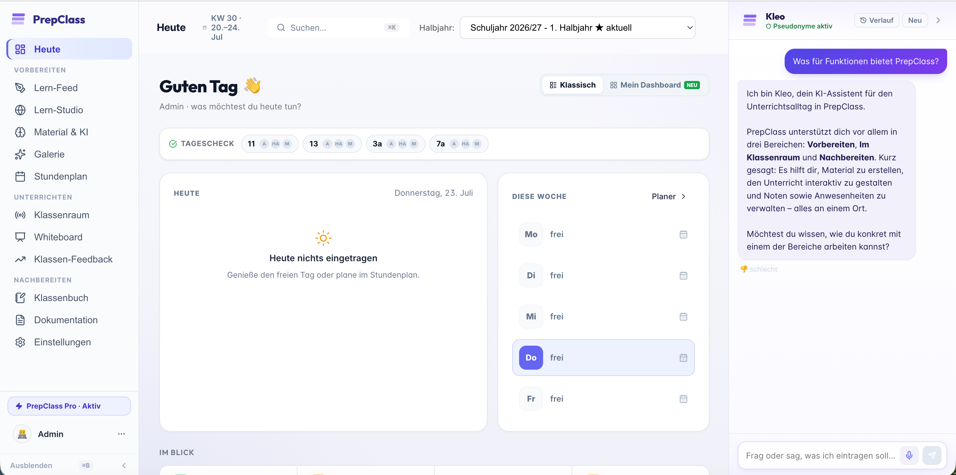Screen dimensions: 956x475
Task: Toggle M badge for class 7a
Action: click(x=477, y=144)
